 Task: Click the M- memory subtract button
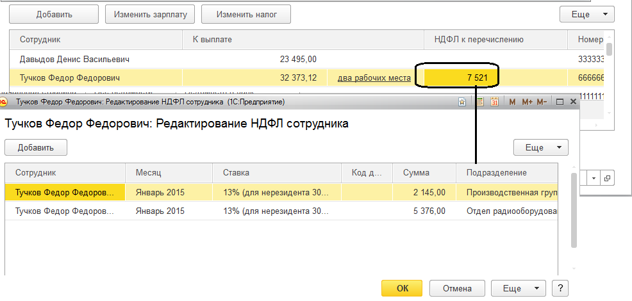[x=542, y=102]
